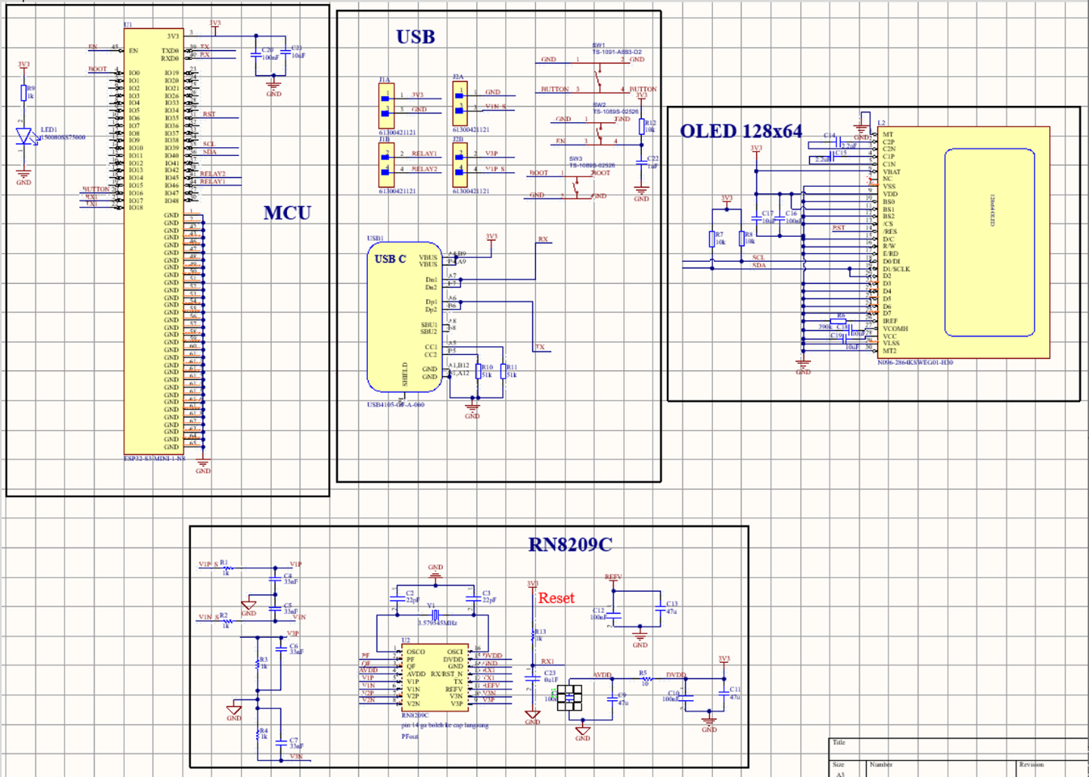
Task: Click capacitor C20 100nF symbol
Action: tap(256, 55)
